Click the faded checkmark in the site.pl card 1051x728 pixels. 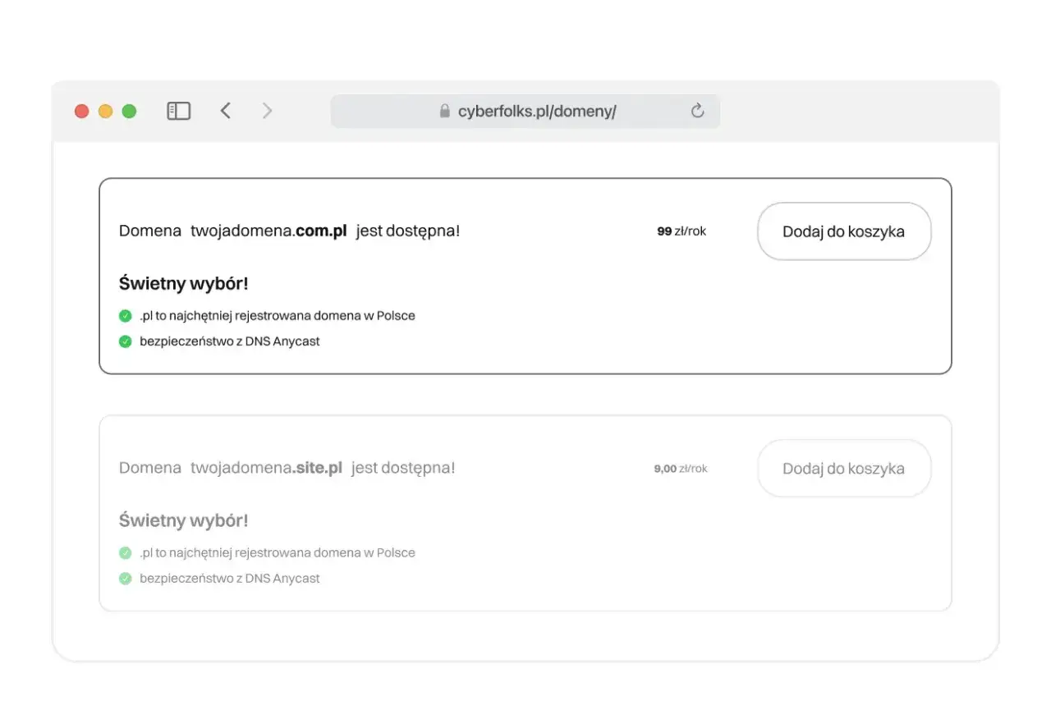[126, 552]
